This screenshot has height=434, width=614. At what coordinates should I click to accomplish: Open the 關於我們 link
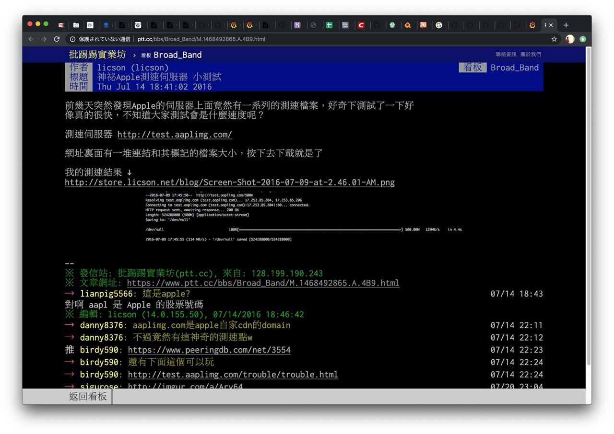(x=531, y=55)
